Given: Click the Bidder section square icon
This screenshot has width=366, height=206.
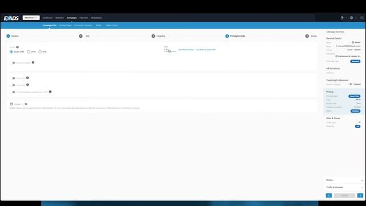Looking at the screenshot, I should (11, 104).
